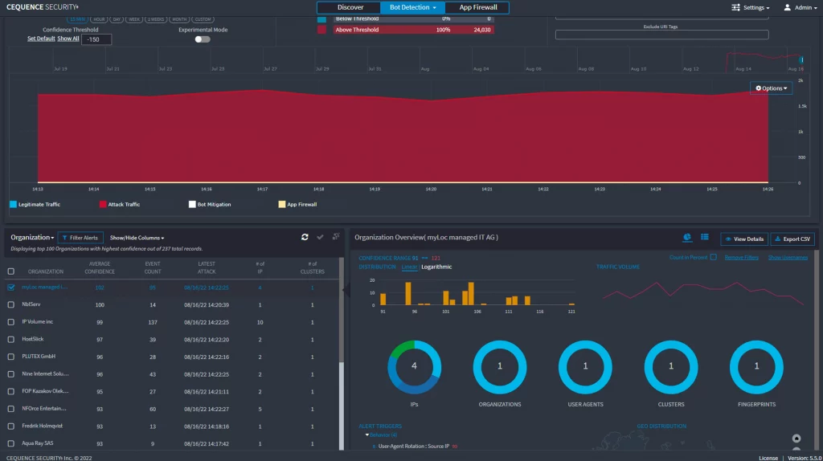Open the Discover tab

tap(350, 7)
